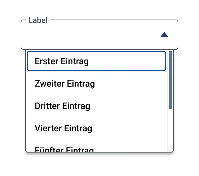This screenshot has height=176, width=199.
Task: Jump down the list via empty scroll track
Action: click(170, 130)
